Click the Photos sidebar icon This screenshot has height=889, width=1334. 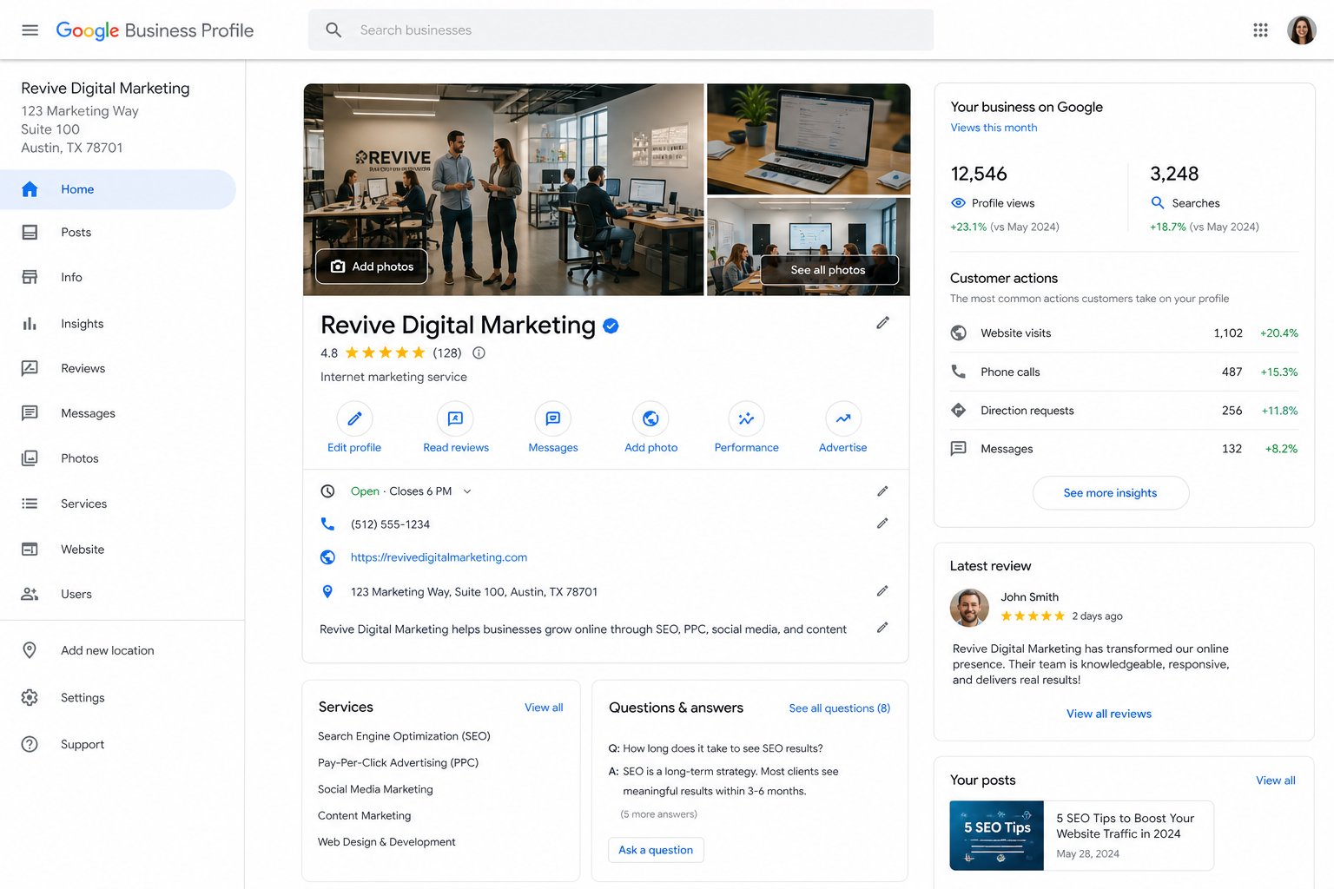click(x=30, y=458)
